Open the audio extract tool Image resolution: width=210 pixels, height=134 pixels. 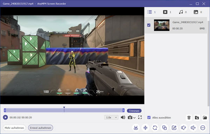183,128
